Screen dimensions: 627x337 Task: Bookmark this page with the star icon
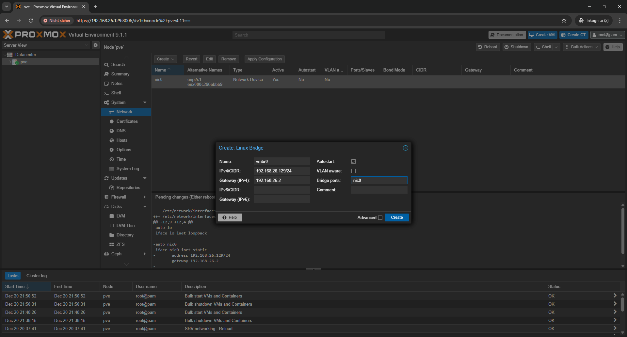(564, 21)
